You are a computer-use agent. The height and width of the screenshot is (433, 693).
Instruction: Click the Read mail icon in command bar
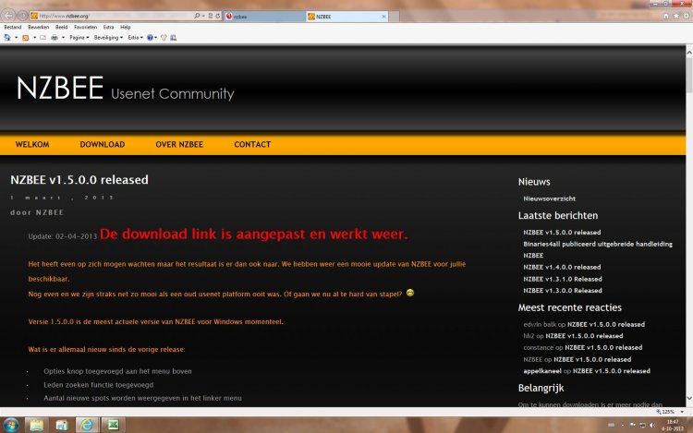[x=43, y=38]
